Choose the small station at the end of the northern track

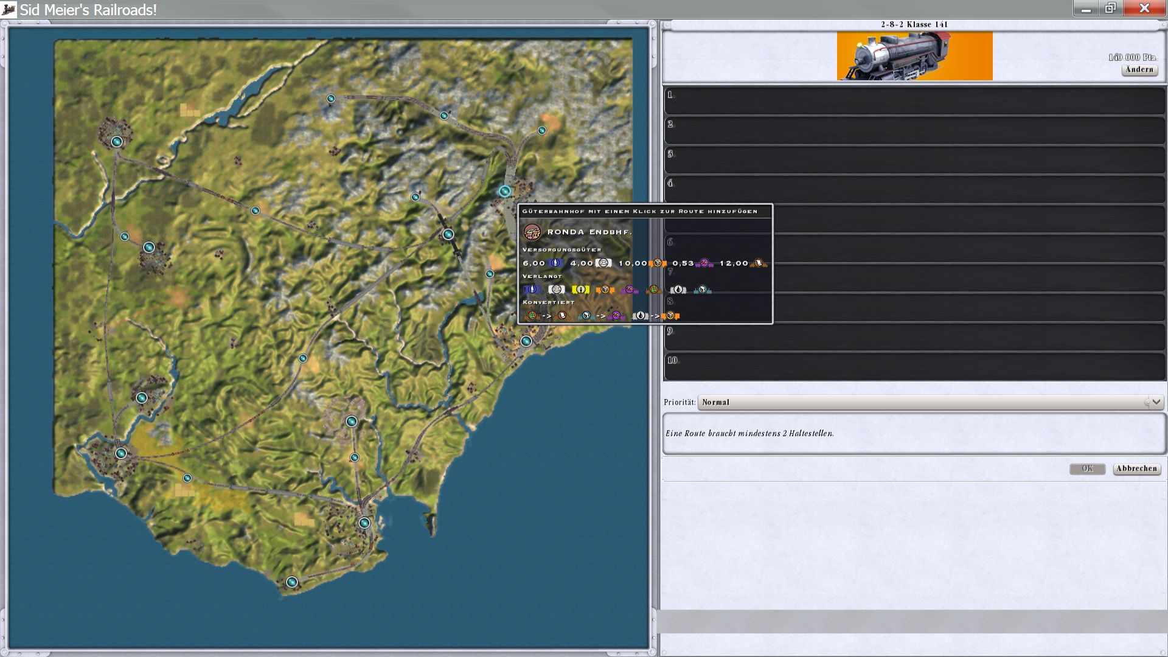click(331, 99)
